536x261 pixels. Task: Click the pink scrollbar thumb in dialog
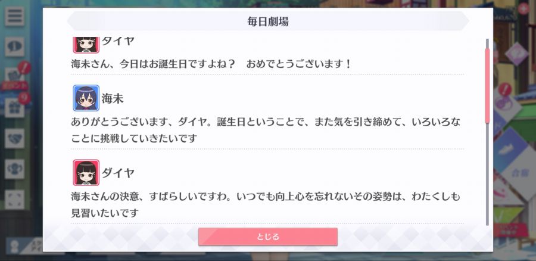(487, 86)
